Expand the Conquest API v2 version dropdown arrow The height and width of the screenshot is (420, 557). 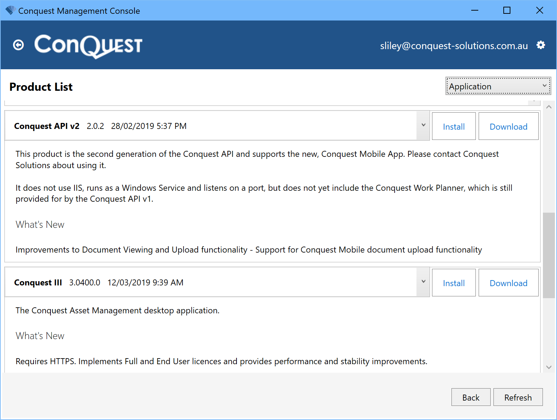(423, 125)
